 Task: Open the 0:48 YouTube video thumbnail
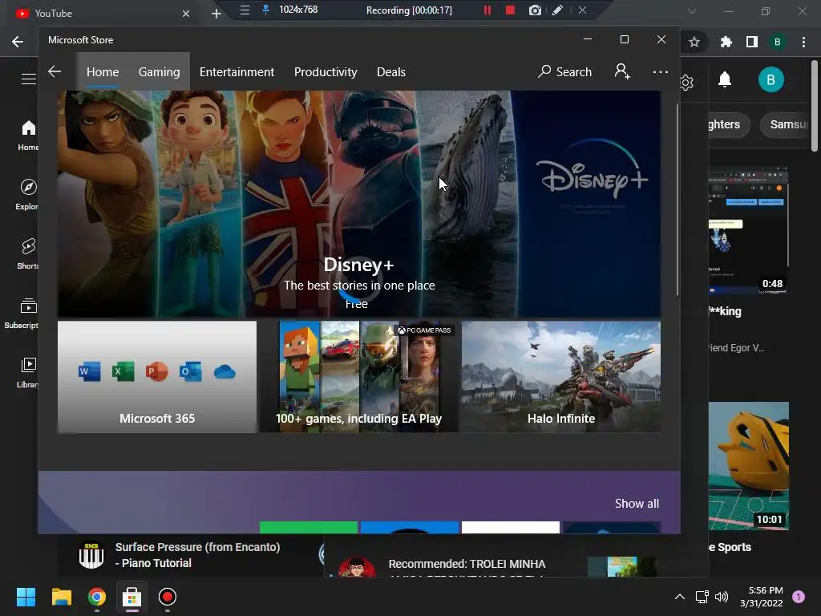click(748, 231)
